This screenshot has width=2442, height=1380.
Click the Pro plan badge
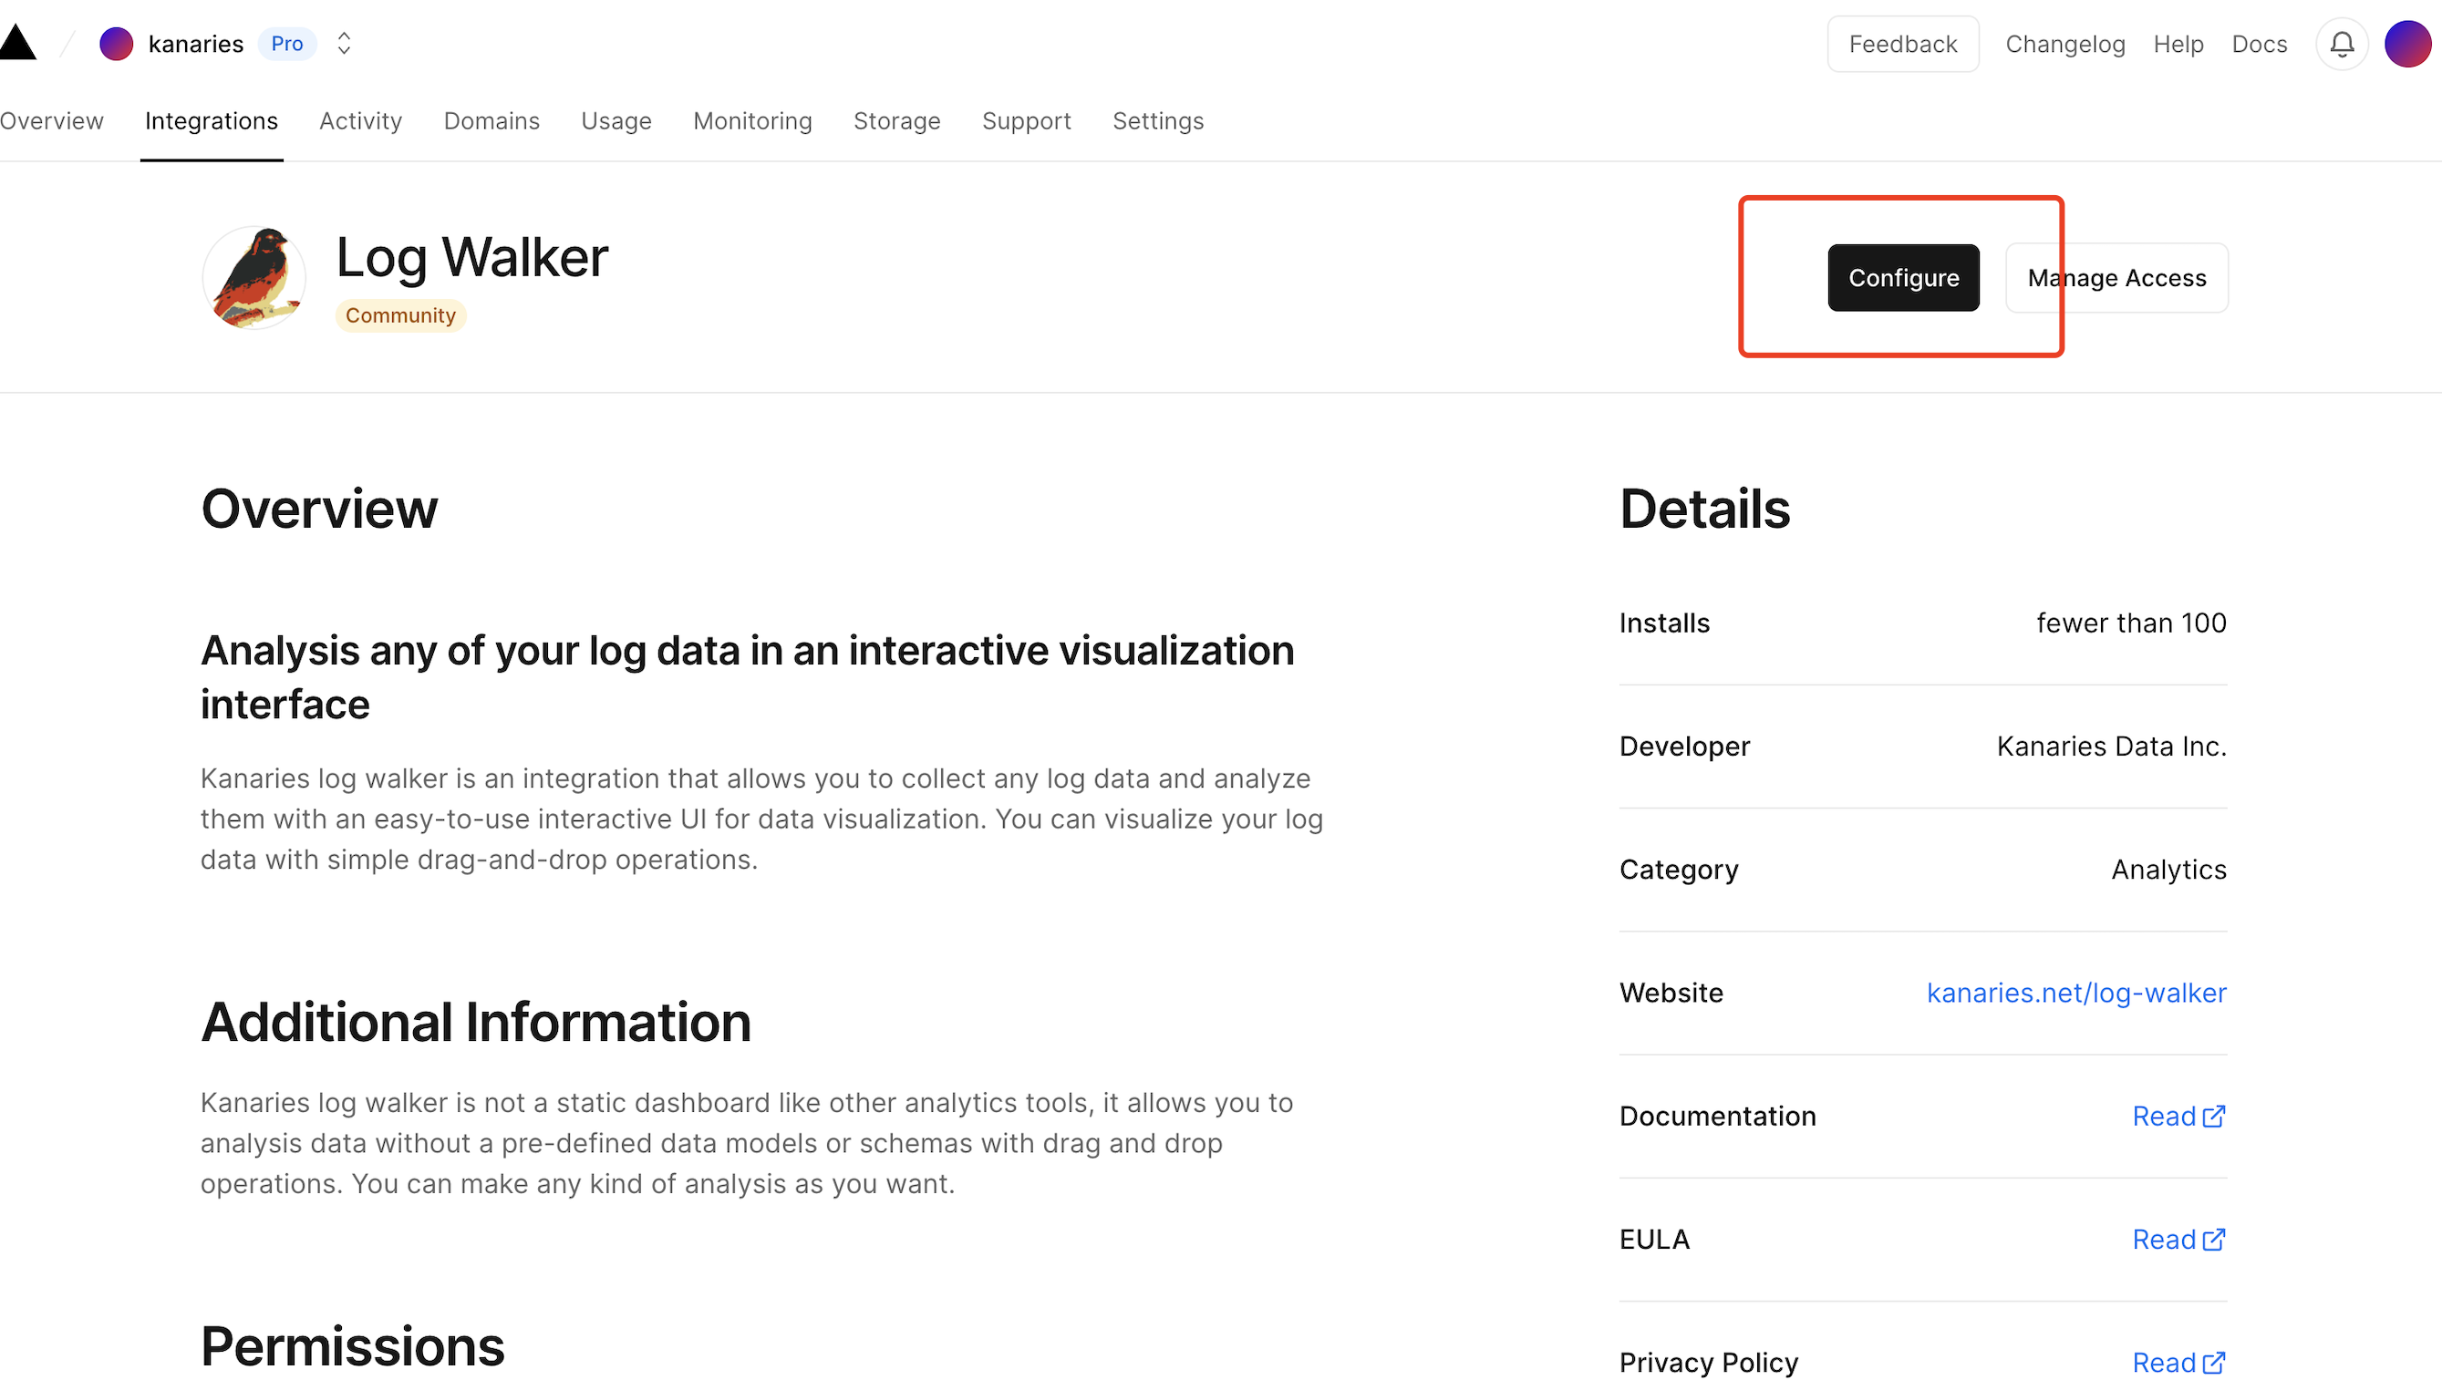[286, 44]
